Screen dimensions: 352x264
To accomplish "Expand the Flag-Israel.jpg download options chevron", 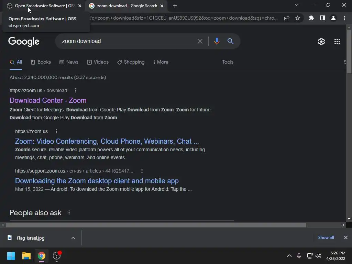I will point(73,238).
